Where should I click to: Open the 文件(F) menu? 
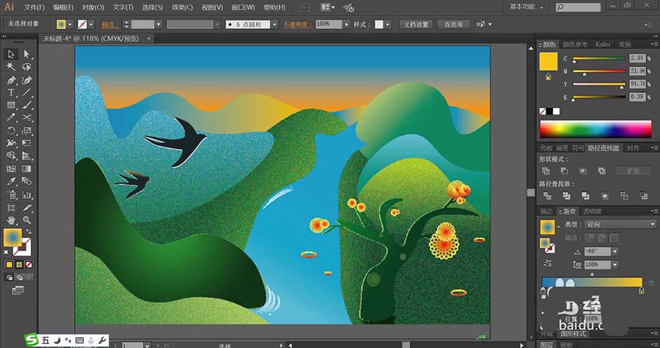(34, 7)
